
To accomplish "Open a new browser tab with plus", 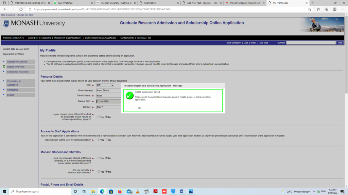I will click(x=313, y=3).
